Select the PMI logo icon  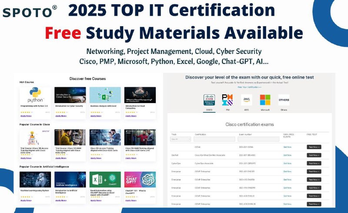[x=228, y=100]
